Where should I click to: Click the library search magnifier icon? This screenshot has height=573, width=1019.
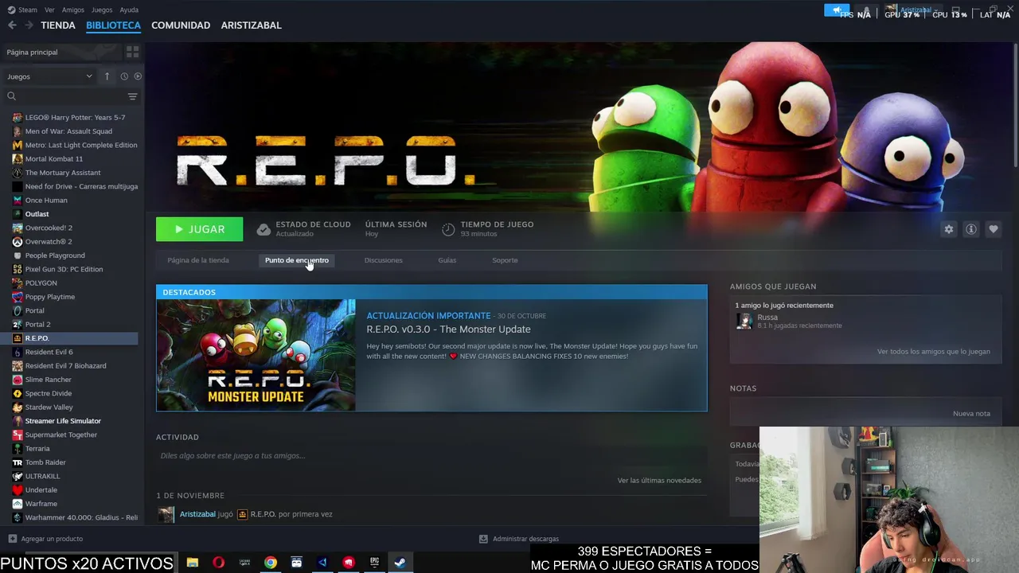coord(11,96)
